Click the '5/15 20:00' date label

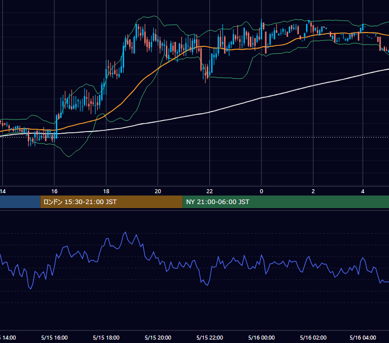coord(158,337)
